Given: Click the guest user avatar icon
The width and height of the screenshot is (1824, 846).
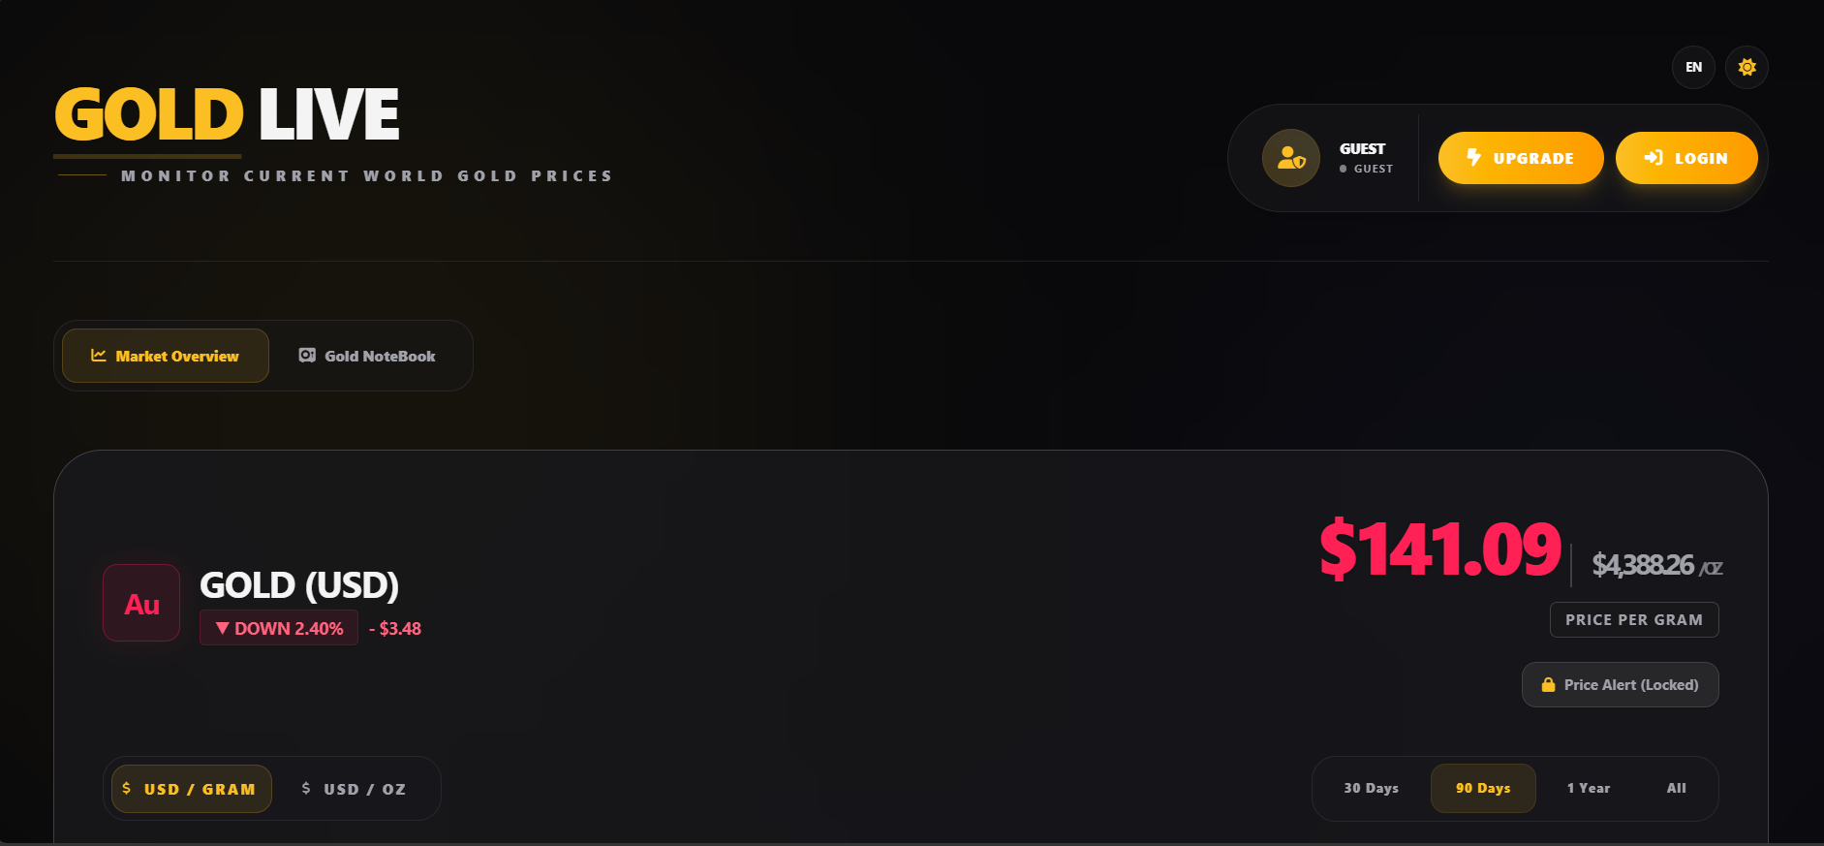Looking at the screenshot, I should (x=1290, y=158).
